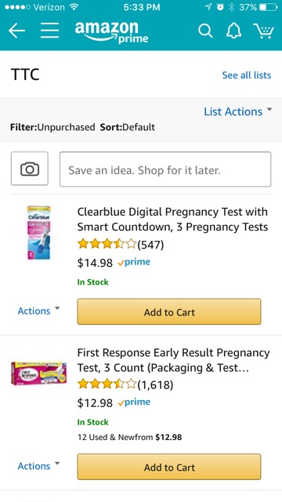The height and width of the screenshot is (502, 282).
Task: Open the First Response product thumbnail
Action: pyautogui.click(x=38, y=373)
